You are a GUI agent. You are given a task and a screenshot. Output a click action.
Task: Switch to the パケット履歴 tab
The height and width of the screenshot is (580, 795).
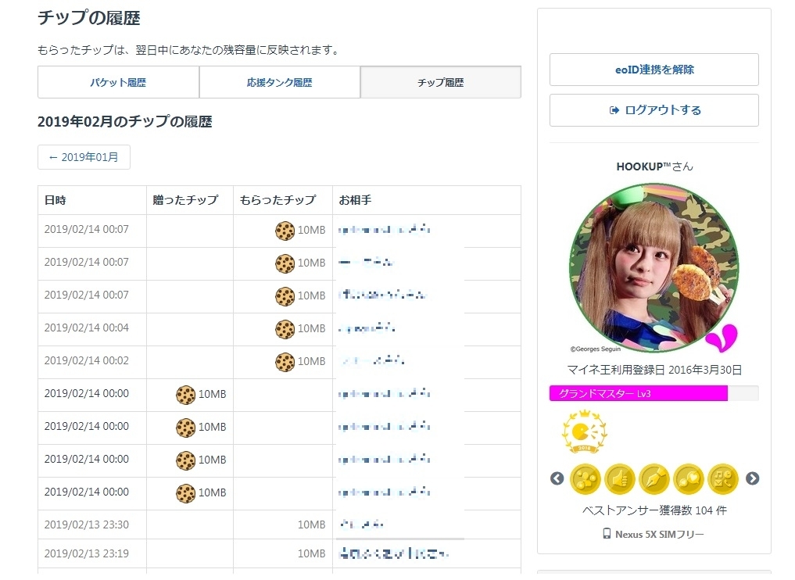[118, 82]
